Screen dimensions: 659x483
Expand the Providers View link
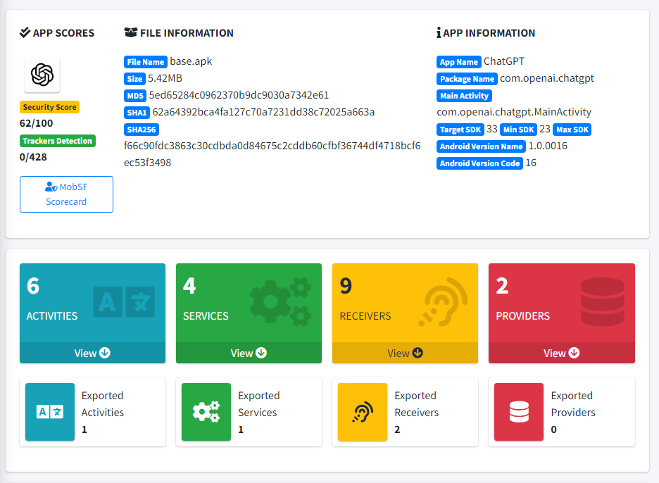pos(562,353)
